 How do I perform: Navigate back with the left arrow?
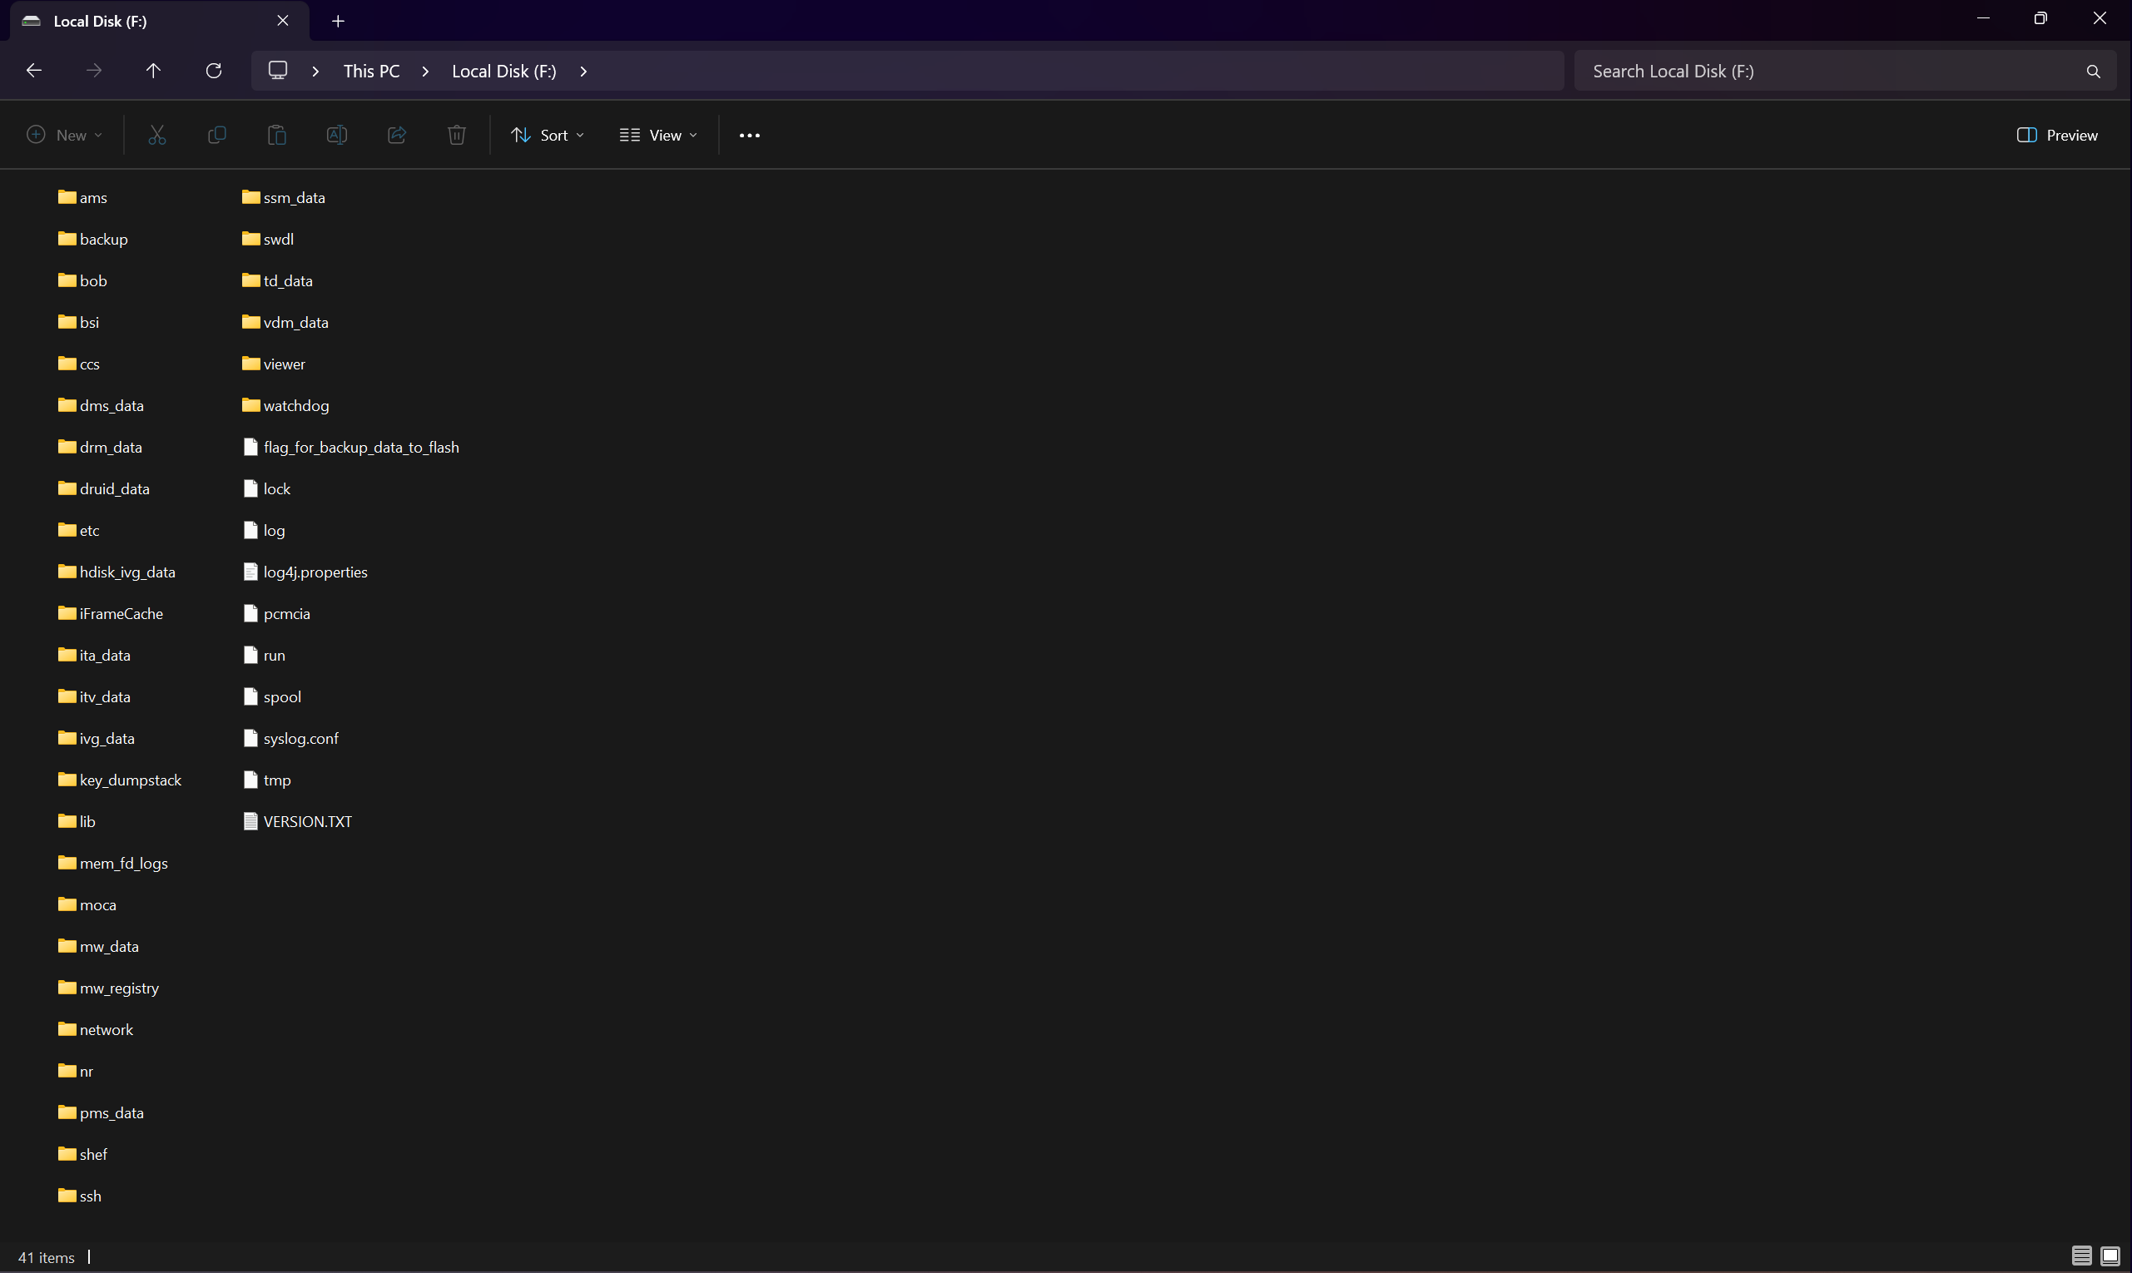point(34,72)
